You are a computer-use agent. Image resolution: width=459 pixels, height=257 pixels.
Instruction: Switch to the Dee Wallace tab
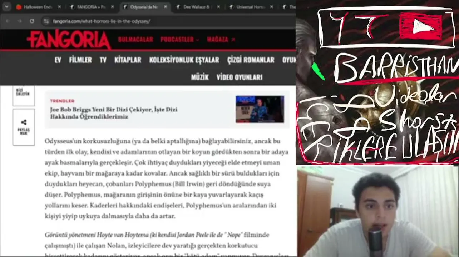(x=198, y=7)
